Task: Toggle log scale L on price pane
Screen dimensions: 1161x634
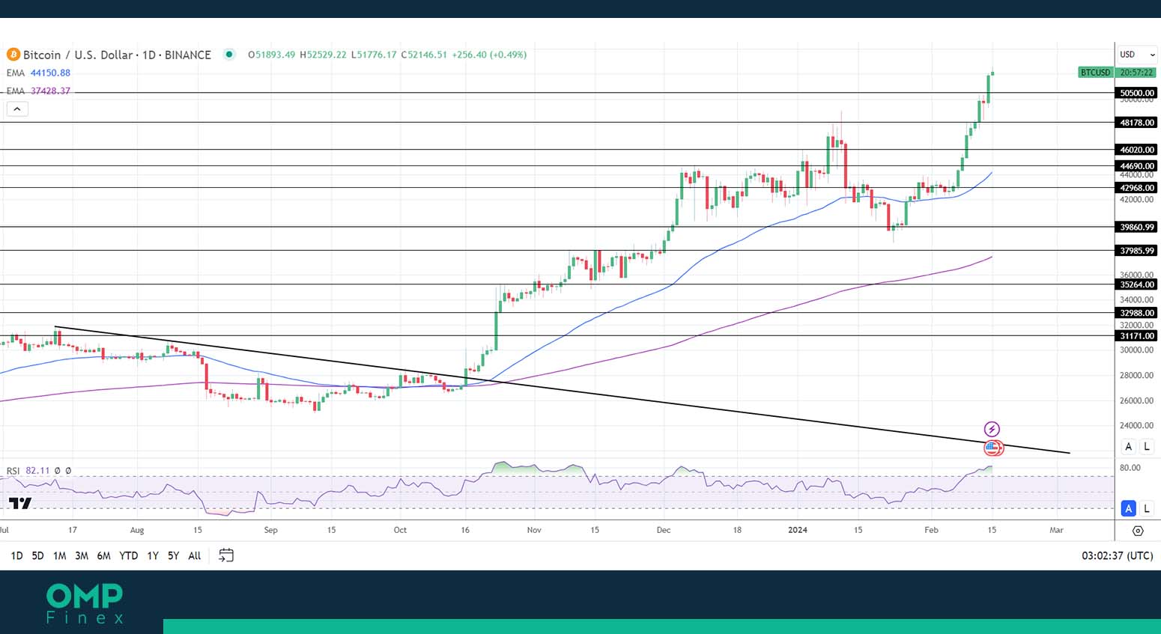Action: click(1147, 447)
